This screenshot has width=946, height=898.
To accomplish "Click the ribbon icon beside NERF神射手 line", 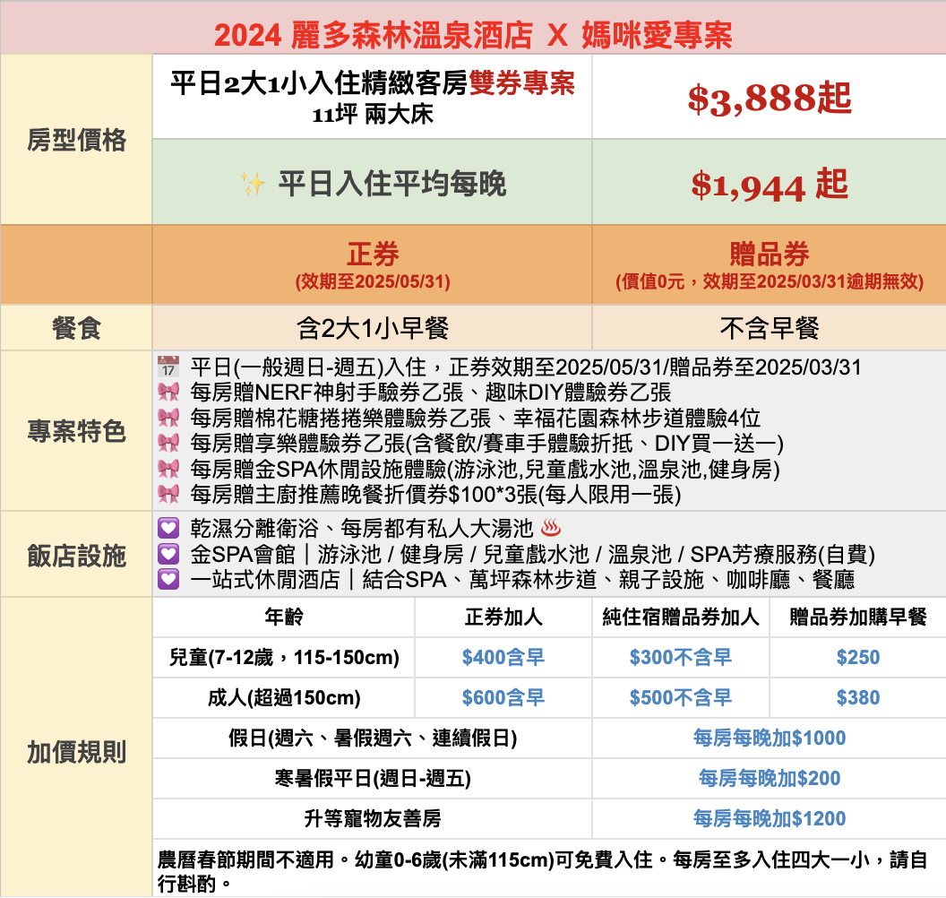I will 168,393.
